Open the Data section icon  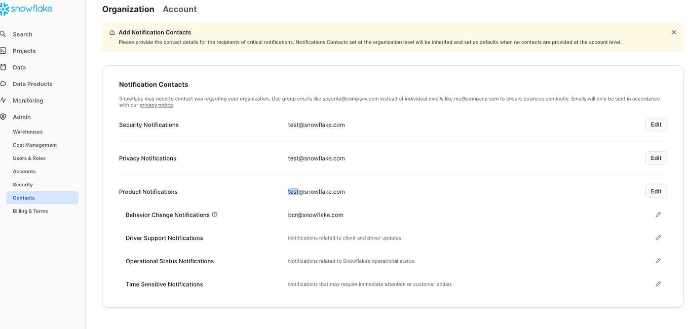(x=4, y=67)
